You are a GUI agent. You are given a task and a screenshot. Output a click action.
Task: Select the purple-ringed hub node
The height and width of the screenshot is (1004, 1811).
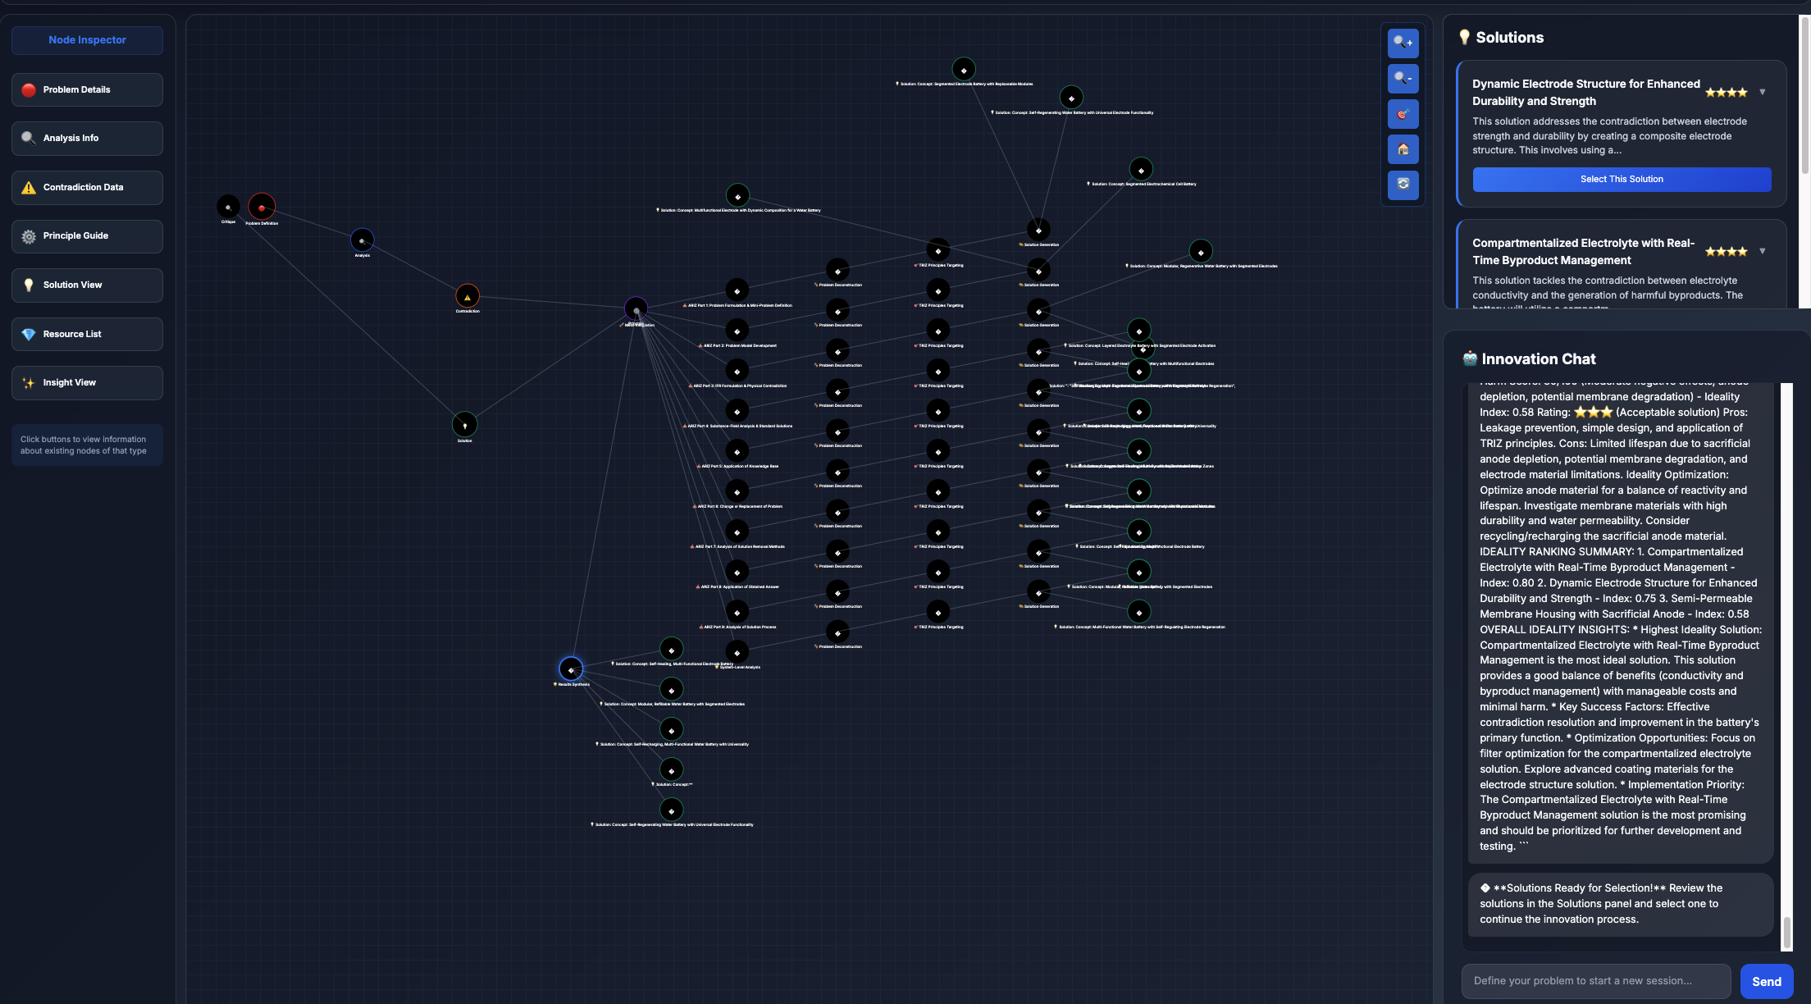point(636,309)
